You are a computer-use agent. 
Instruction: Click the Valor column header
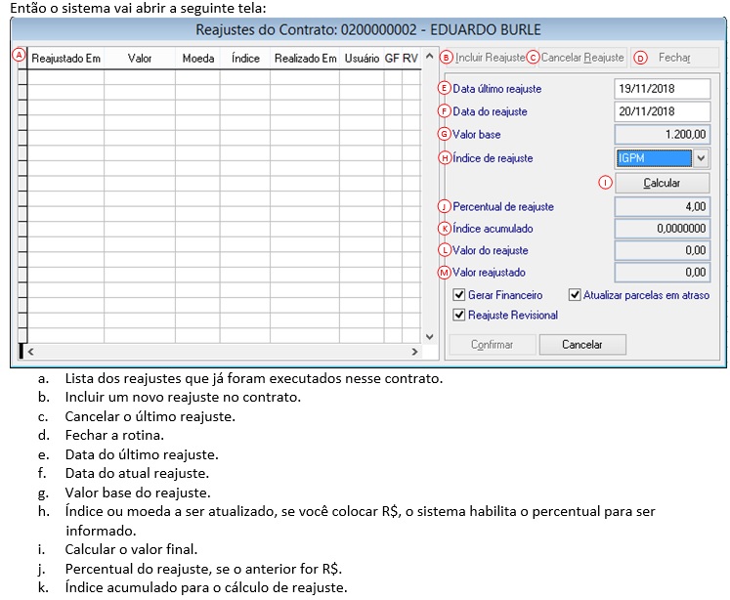click(x=140, y=59)
